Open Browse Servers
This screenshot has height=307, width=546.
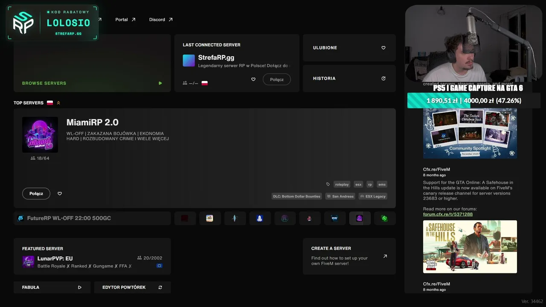92,63
